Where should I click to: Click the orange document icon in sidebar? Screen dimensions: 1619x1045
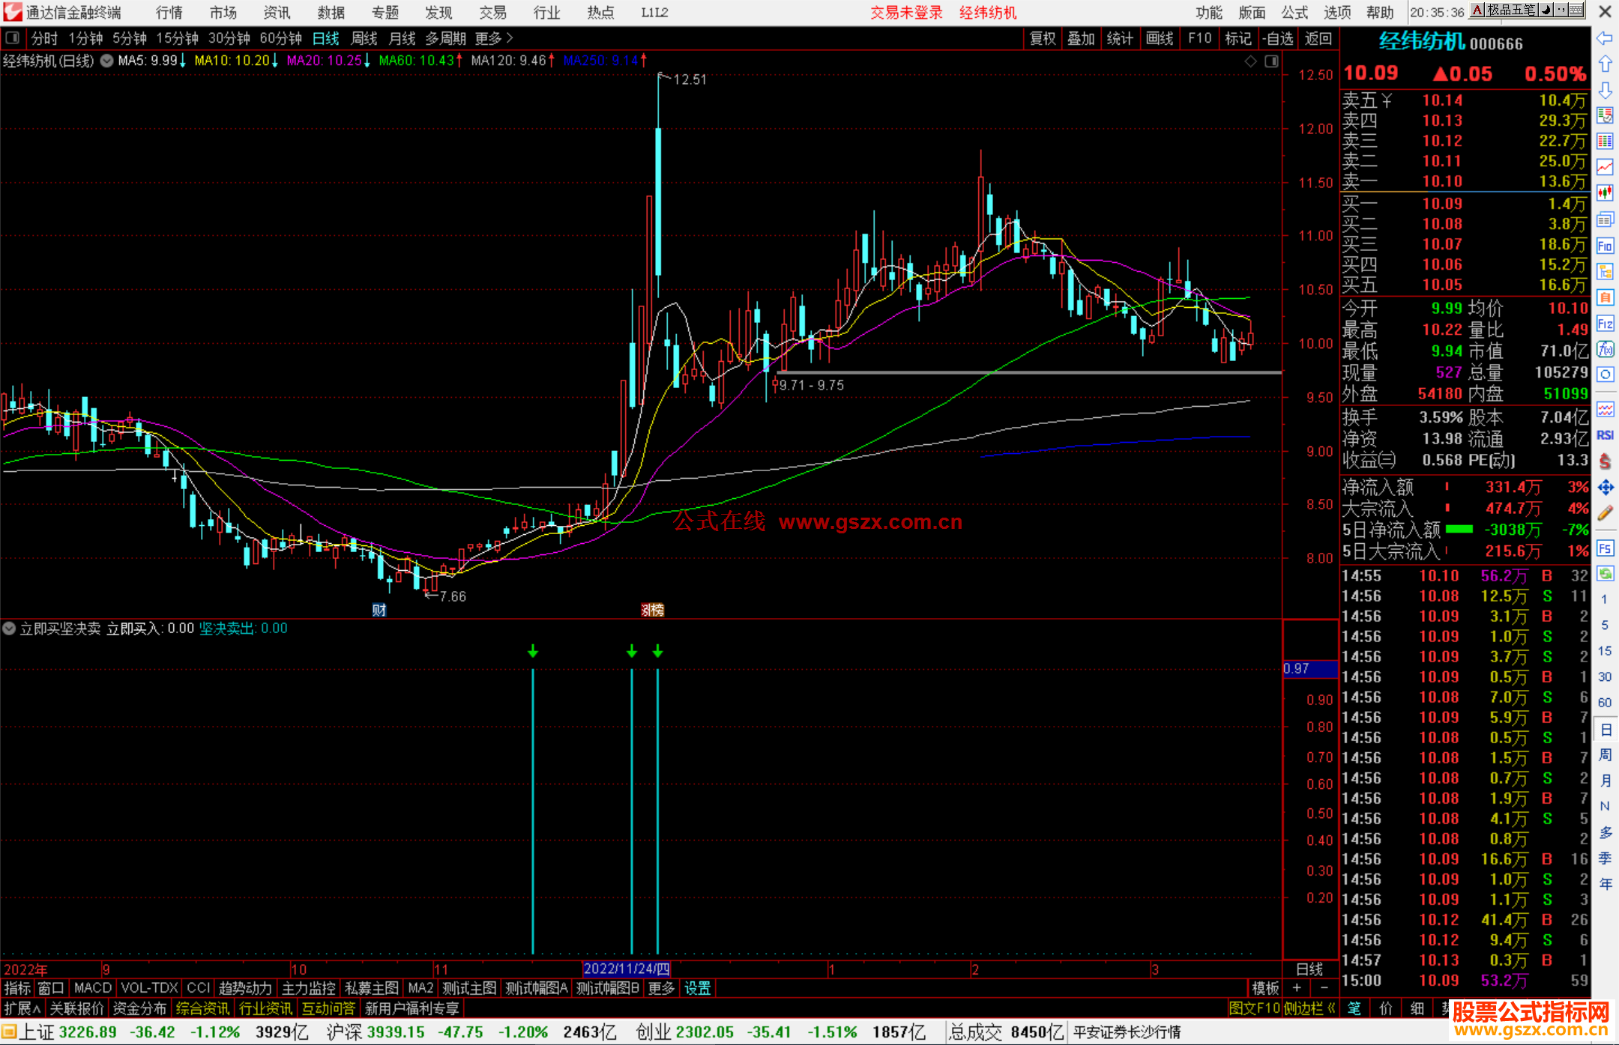click(x=1605, y=297)
